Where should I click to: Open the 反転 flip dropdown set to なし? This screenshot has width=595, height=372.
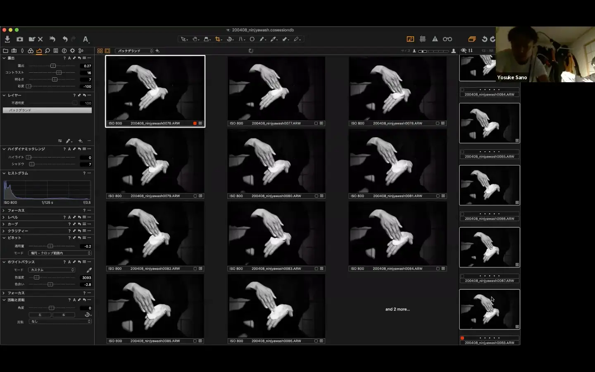pyautogui.click(x=60, y=321)
